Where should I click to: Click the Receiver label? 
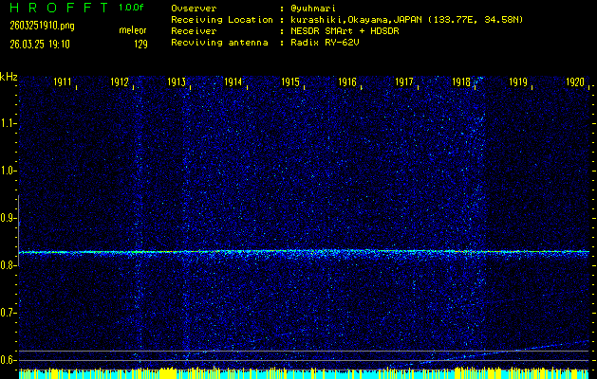point(194,31)
